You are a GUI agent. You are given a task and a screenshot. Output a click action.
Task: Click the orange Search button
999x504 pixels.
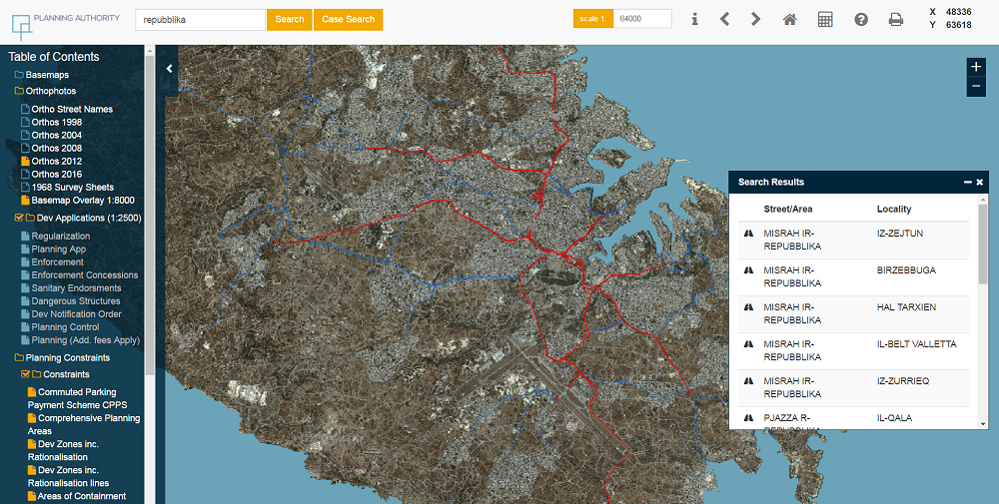tap(289, 19)
